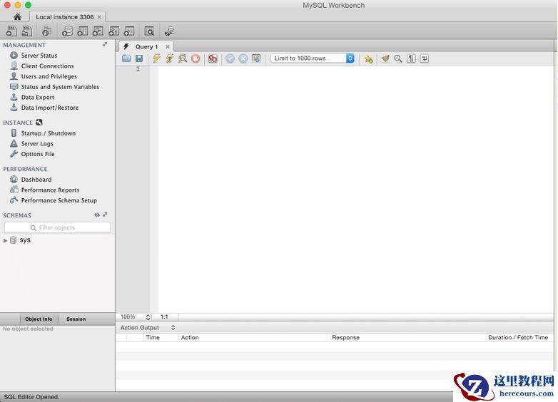Expand the MANAGEMENT panel with arrow icon

105,44
